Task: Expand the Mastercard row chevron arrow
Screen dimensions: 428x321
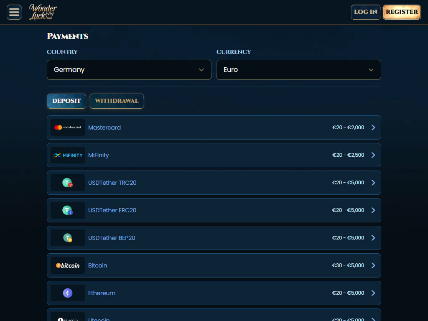Action: pyautogui.click(x=373, y=127)
